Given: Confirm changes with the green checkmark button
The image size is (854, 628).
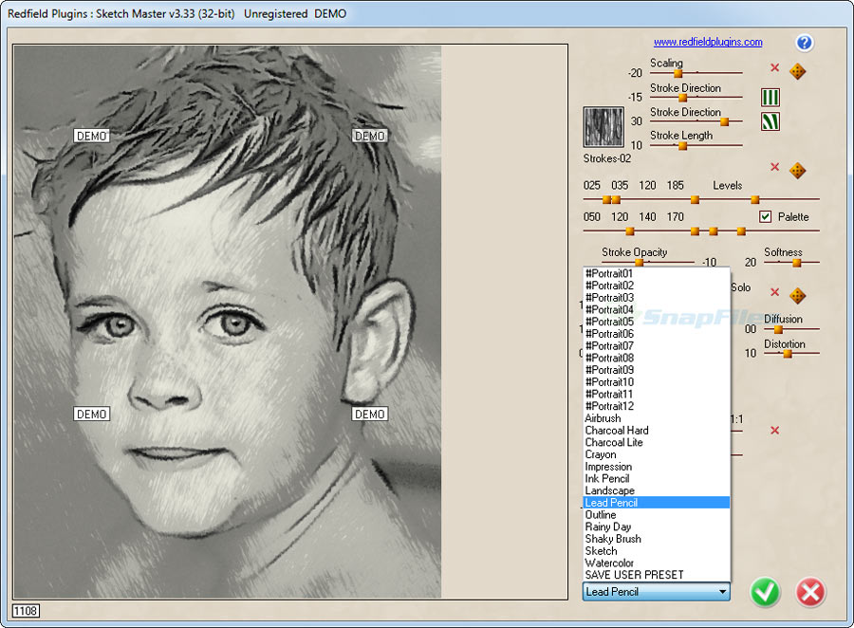Looking at the screenshot, I should click(765, 592).
